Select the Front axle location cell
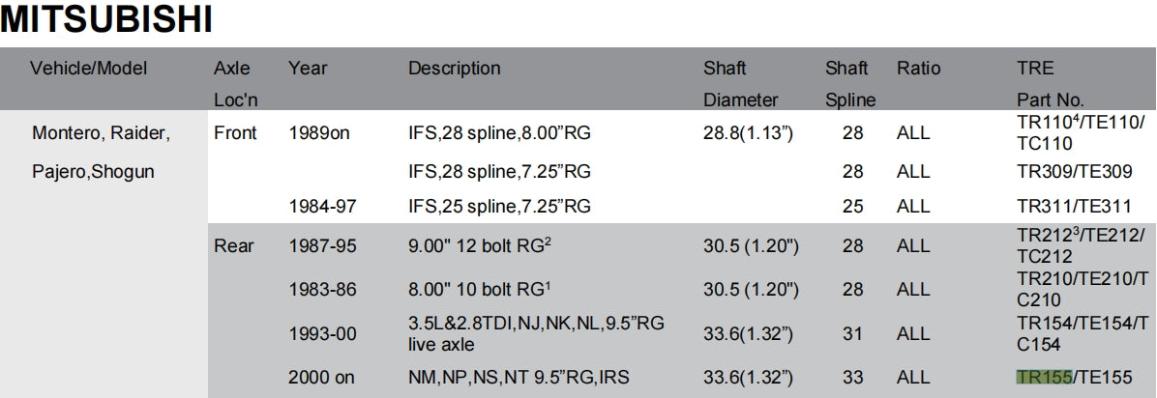This screenshot has height=398, width=1157. click(235, 133)
